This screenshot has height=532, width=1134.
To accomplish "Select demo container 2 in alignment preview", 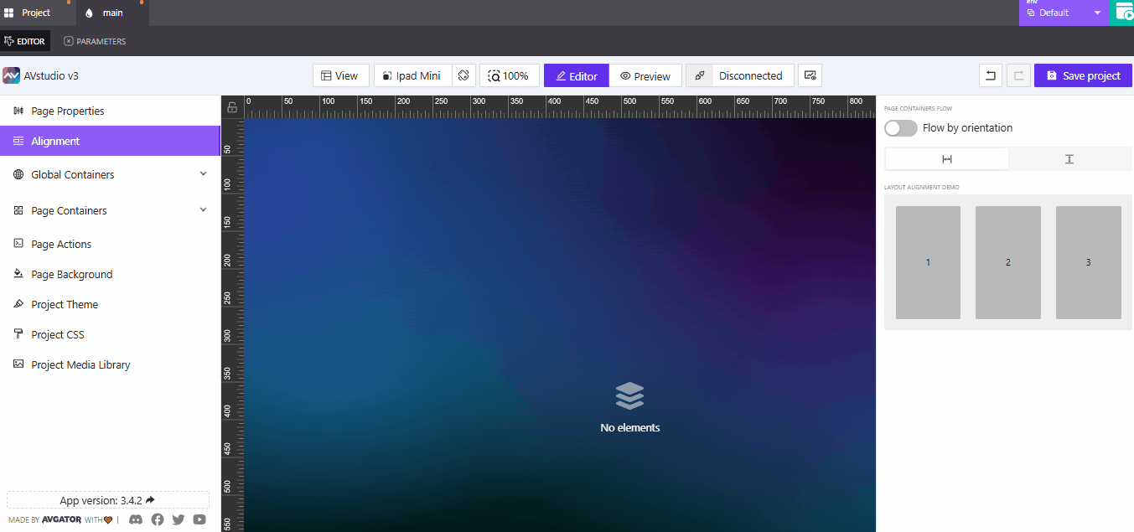I will pos(1007,261).
